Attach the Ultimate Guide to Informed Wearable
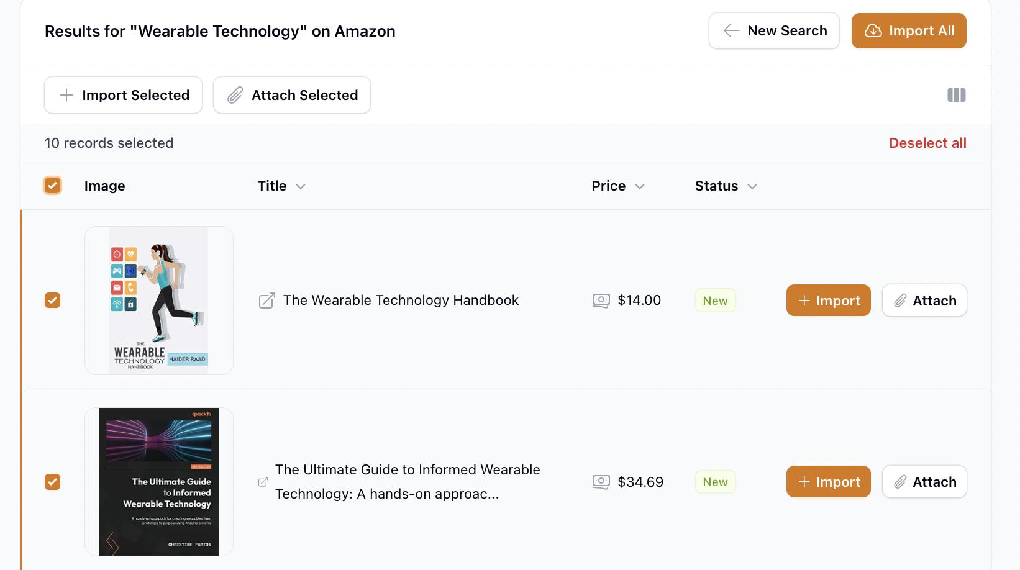The height and width of the screenshot is (570, 1020). point(924,482)
